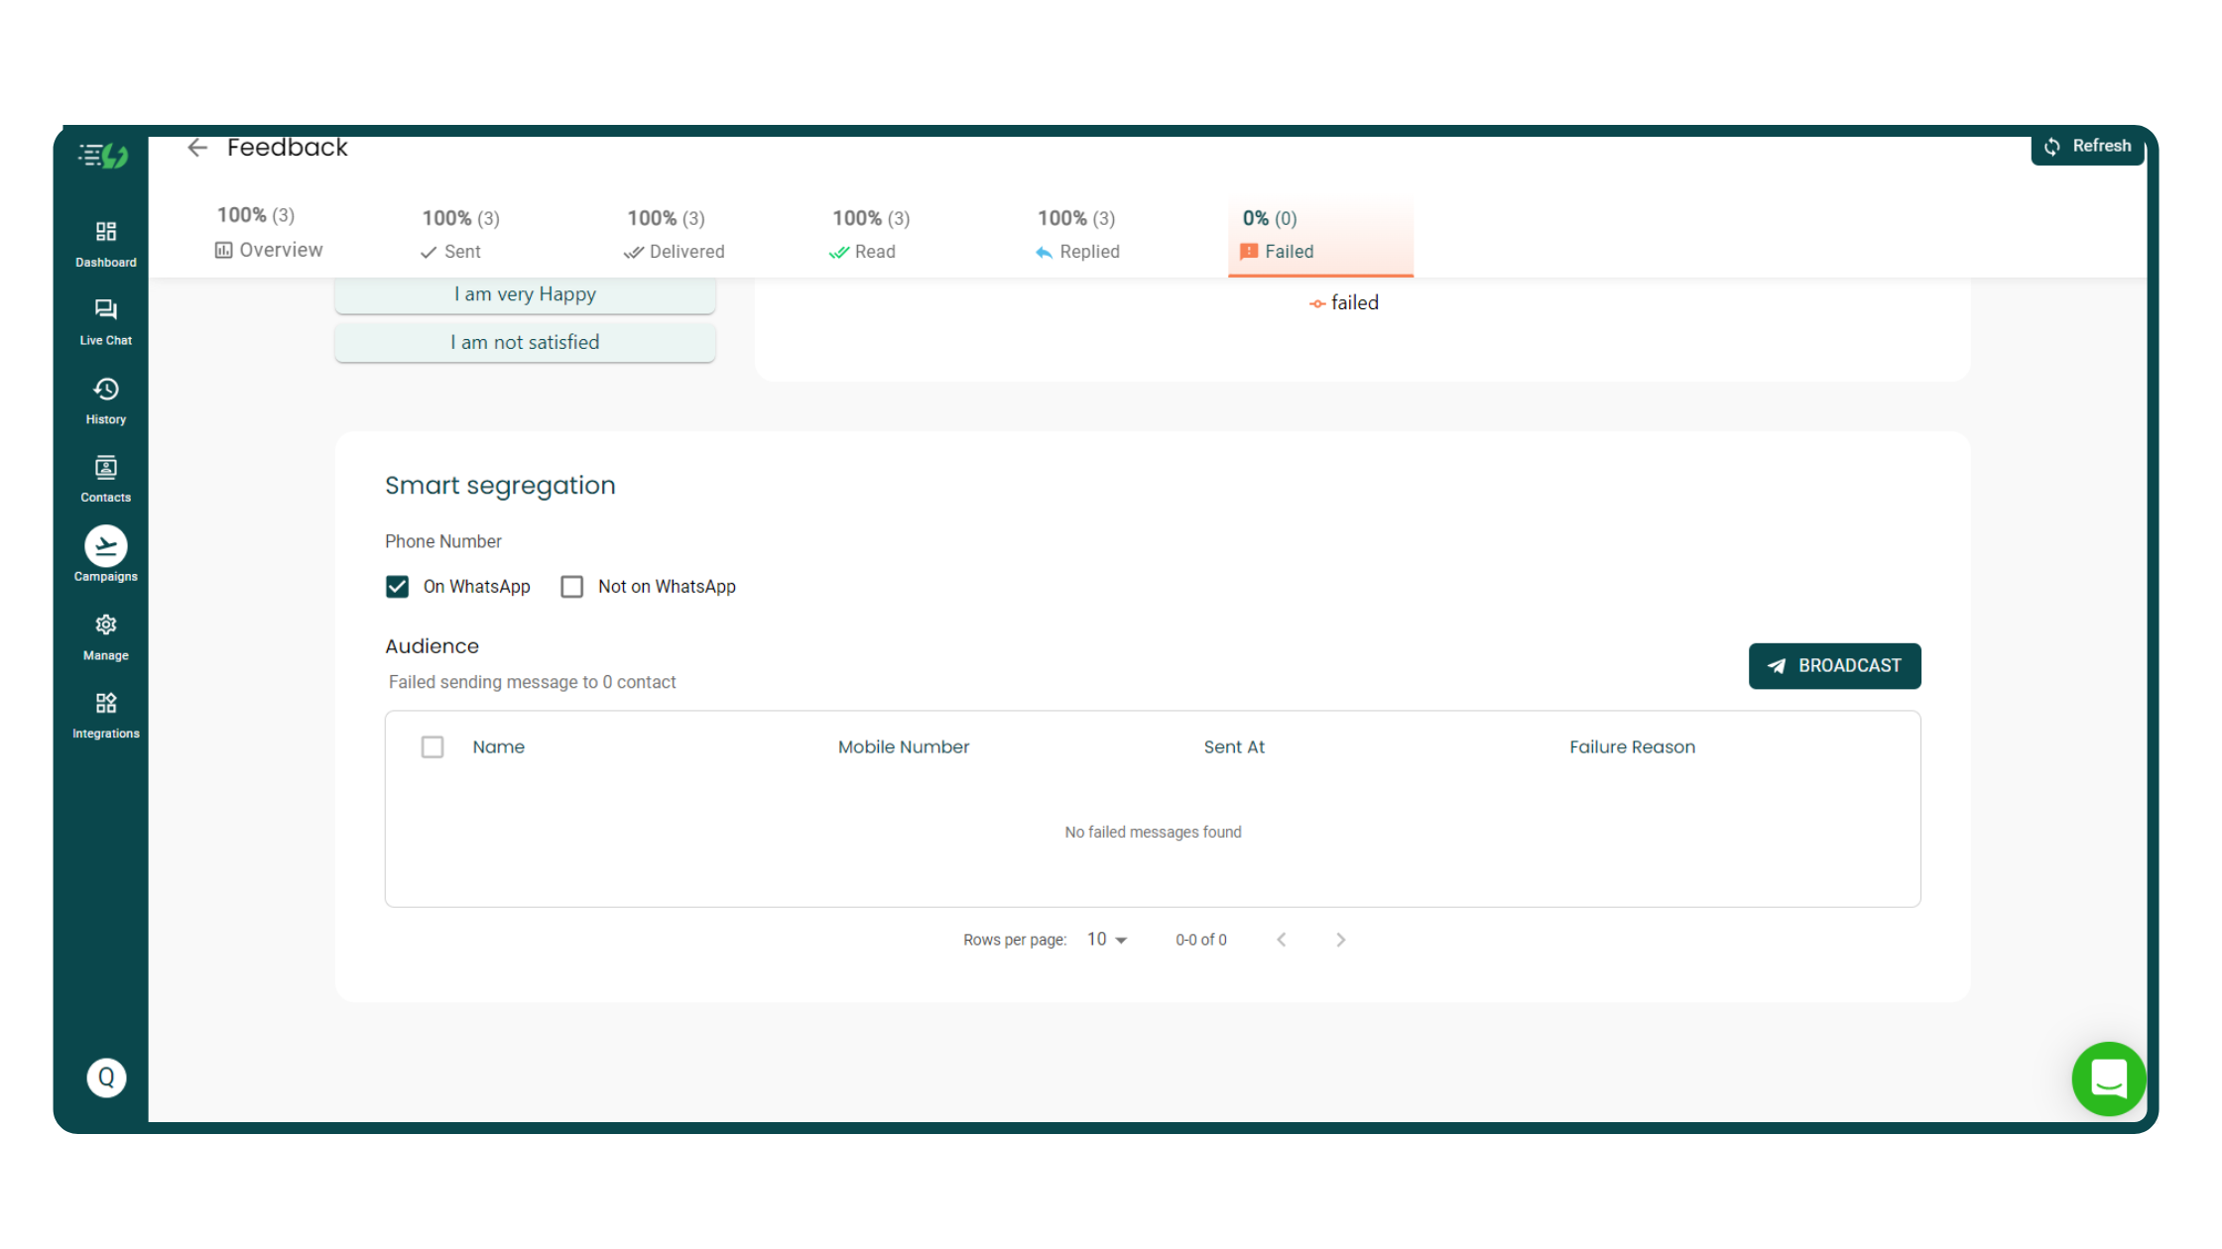Tick the select-all checkbox beside Name

[432, 747]
